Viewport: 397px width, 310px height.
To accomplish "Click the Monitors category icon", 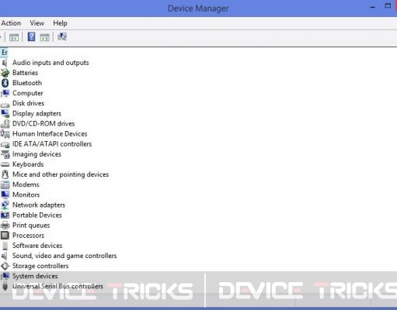I will tap(5, 195).
